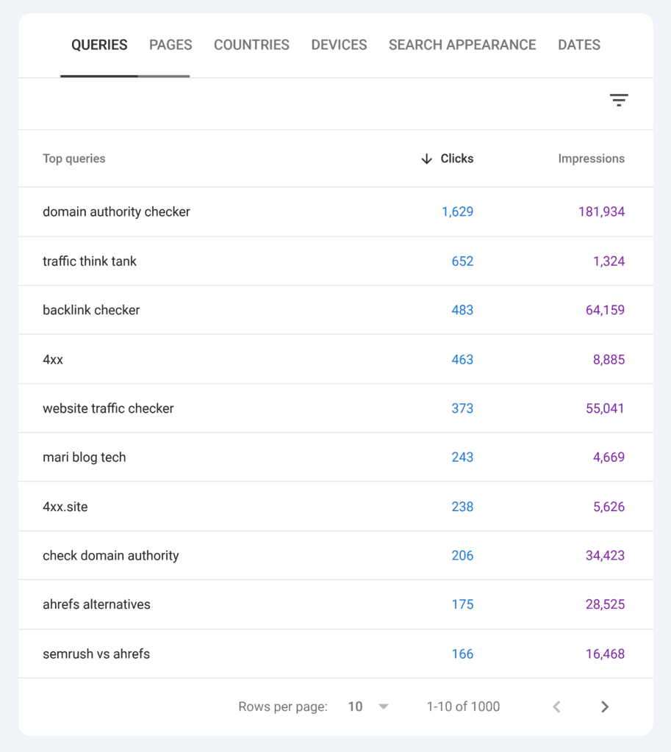Open the SEARCH APPEARANCE tab
The image size is (671, 752).
point(462,45)
